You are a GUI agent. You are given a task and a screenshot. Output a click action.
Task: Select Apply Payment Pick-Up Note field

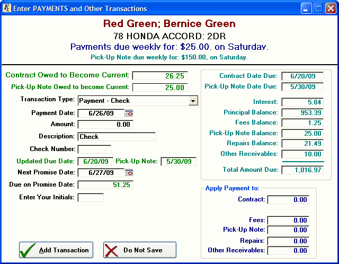coord(288,230)
